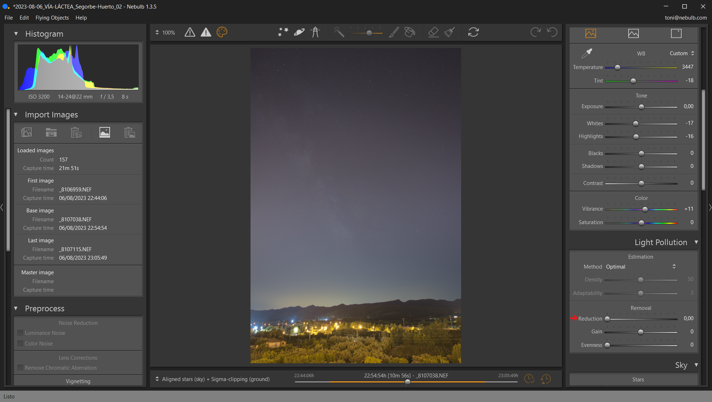The image size is (712, 402).
Task: Click the Temperature slider handle
Action: [618, 68]
